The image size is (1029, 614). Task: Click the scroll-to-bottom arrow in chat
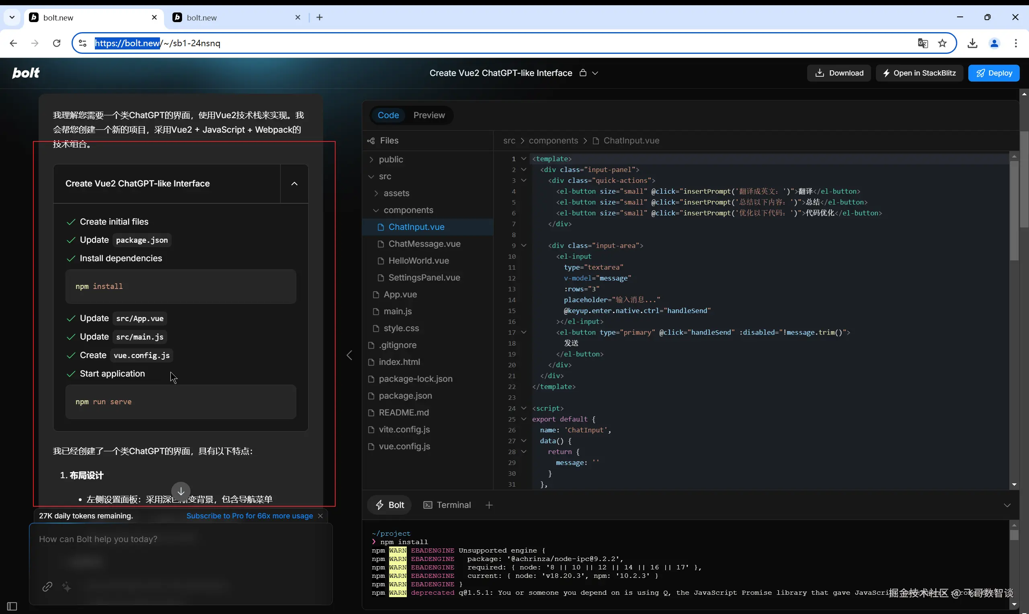tap(181, 491)
